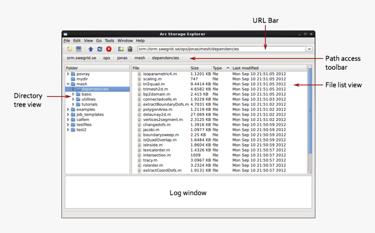Open the Window menu

pyautogui.click(x=125, y=41)
